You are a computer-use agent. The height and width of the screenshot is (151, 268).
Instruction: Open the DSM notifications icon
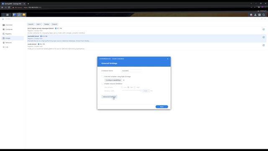click(x=251, y=15)
